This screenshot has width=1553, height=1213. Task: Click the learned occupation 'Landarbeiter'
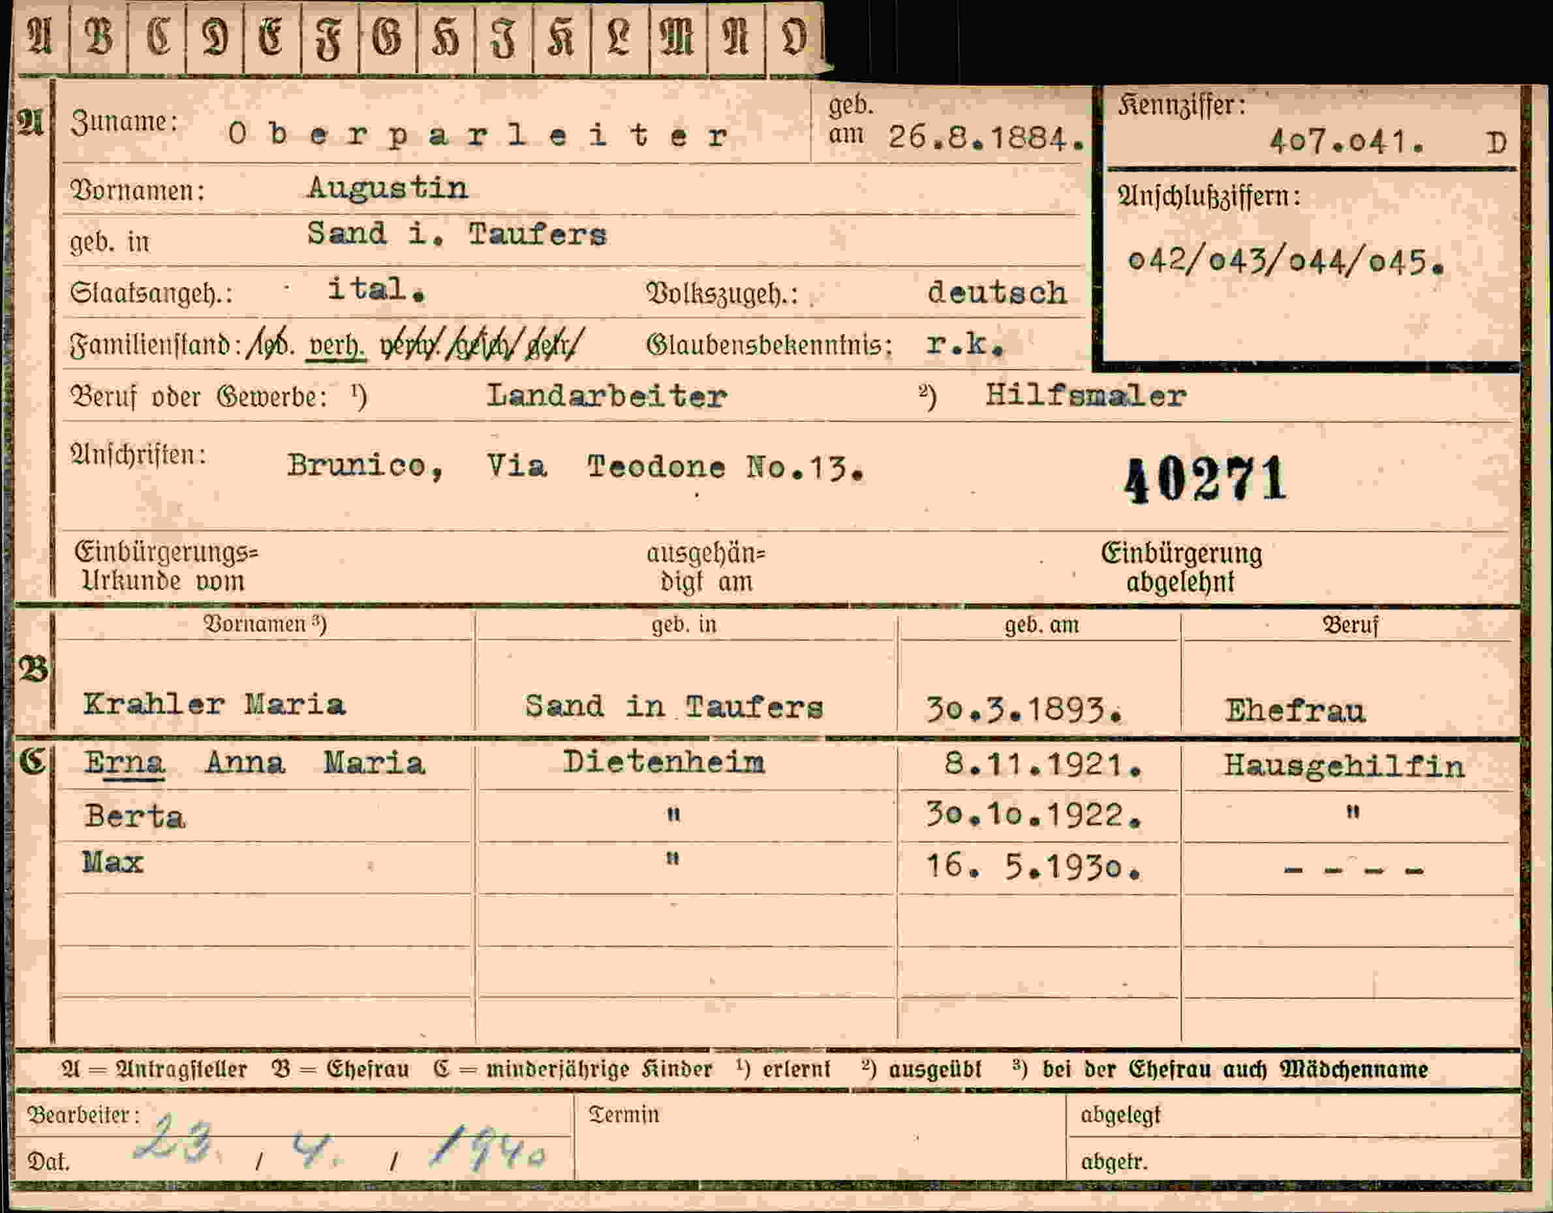coord(607,396)
